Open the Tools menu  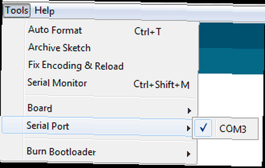point(17,11)
